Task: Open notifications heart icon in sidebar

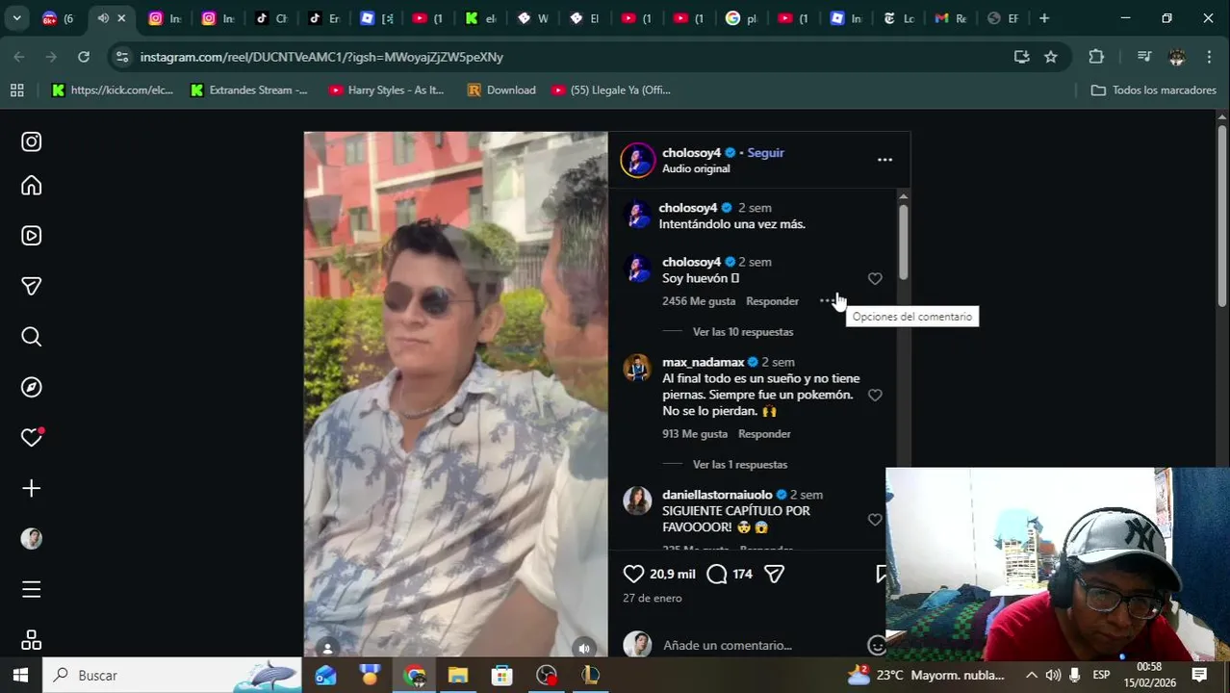Action: (x=32, y=437)
